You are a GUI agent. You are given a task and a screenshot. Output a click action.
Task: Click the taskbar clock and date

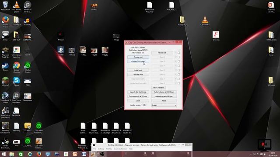[x=273, y=154]
